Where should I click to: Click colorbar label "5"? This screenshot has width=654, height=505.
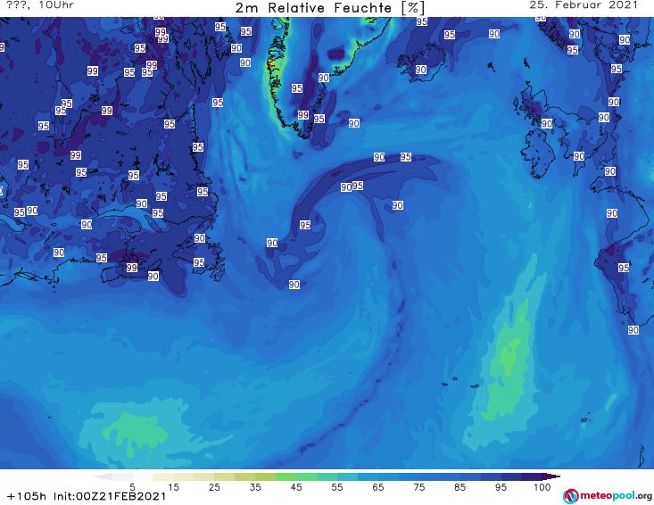[x=132, y=487]
